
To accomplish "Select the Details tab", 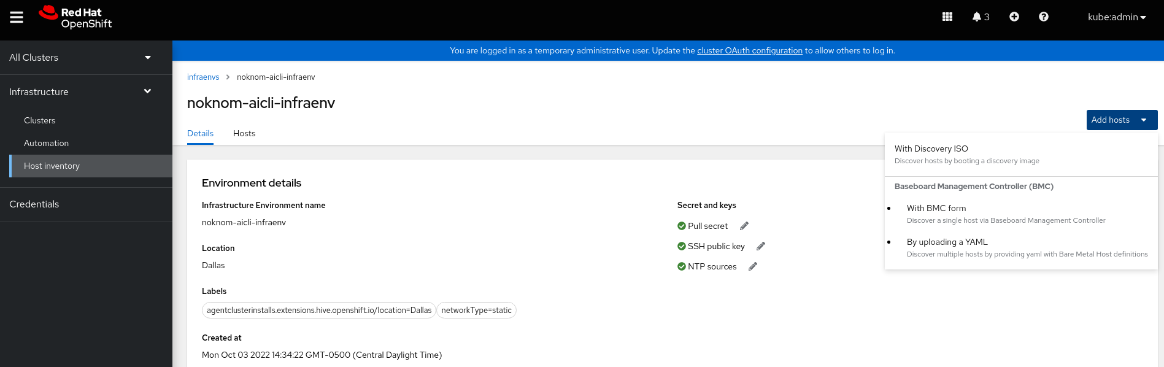I will (x=200, y=134).
